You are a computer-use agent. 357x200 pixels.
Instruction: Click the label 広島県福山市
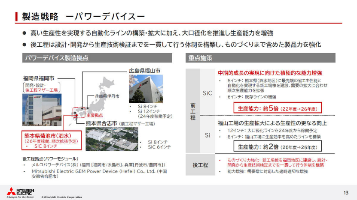145,71
